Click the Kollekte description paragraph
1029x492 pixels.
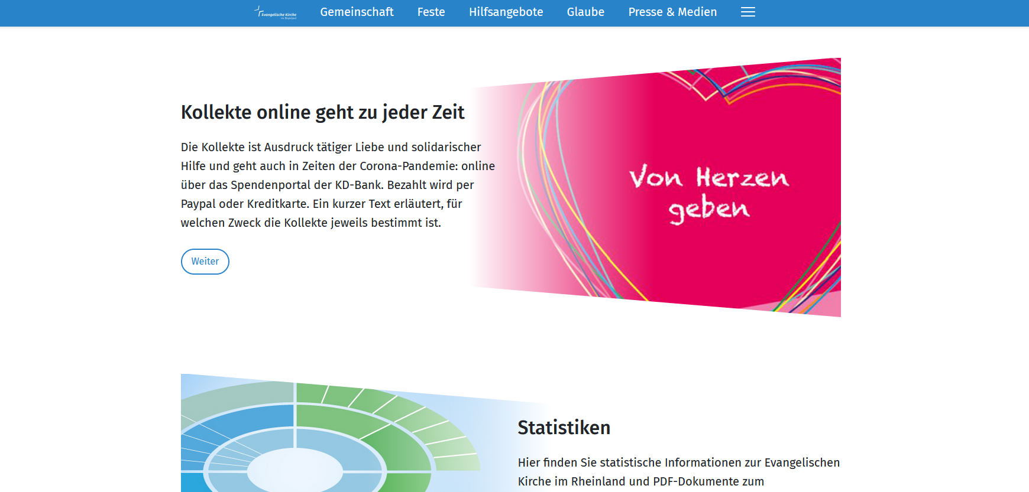click(x=338, y=185)
